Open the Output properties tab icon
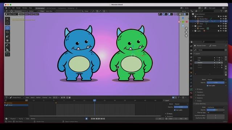The width and height of the screenshot is (232, 130). 191,54
